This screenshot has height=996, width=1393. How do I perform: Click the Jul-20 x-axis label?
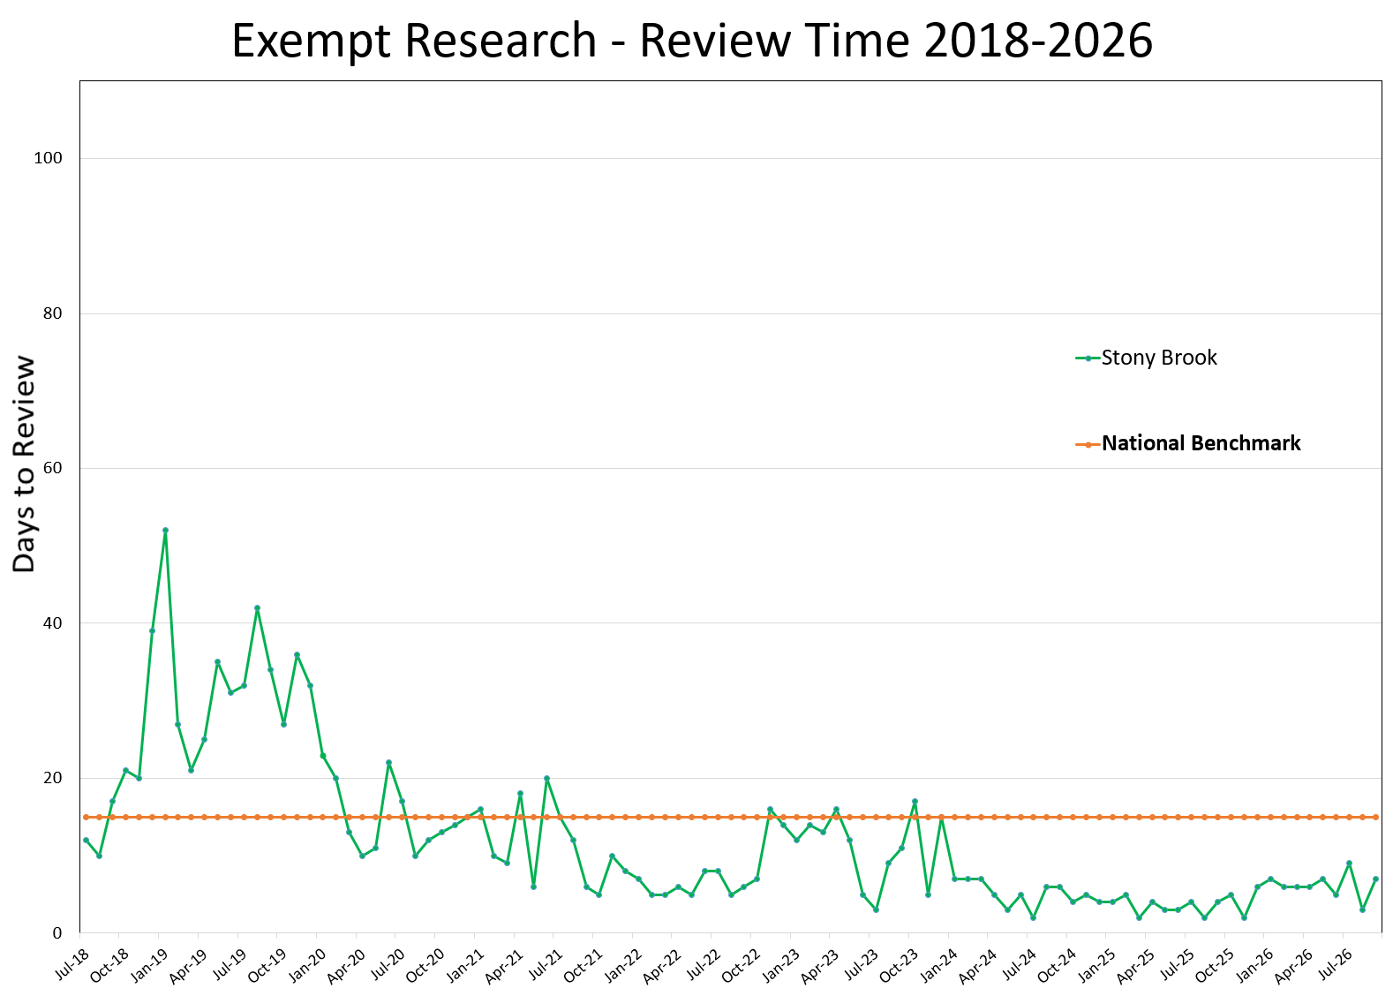388,963
